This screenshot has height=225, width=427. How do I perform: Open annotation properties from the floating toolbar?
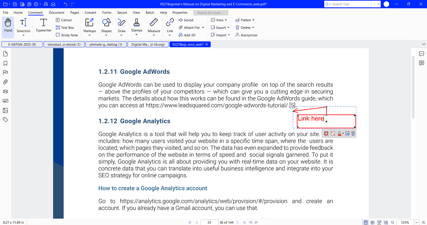click(347, 134)
